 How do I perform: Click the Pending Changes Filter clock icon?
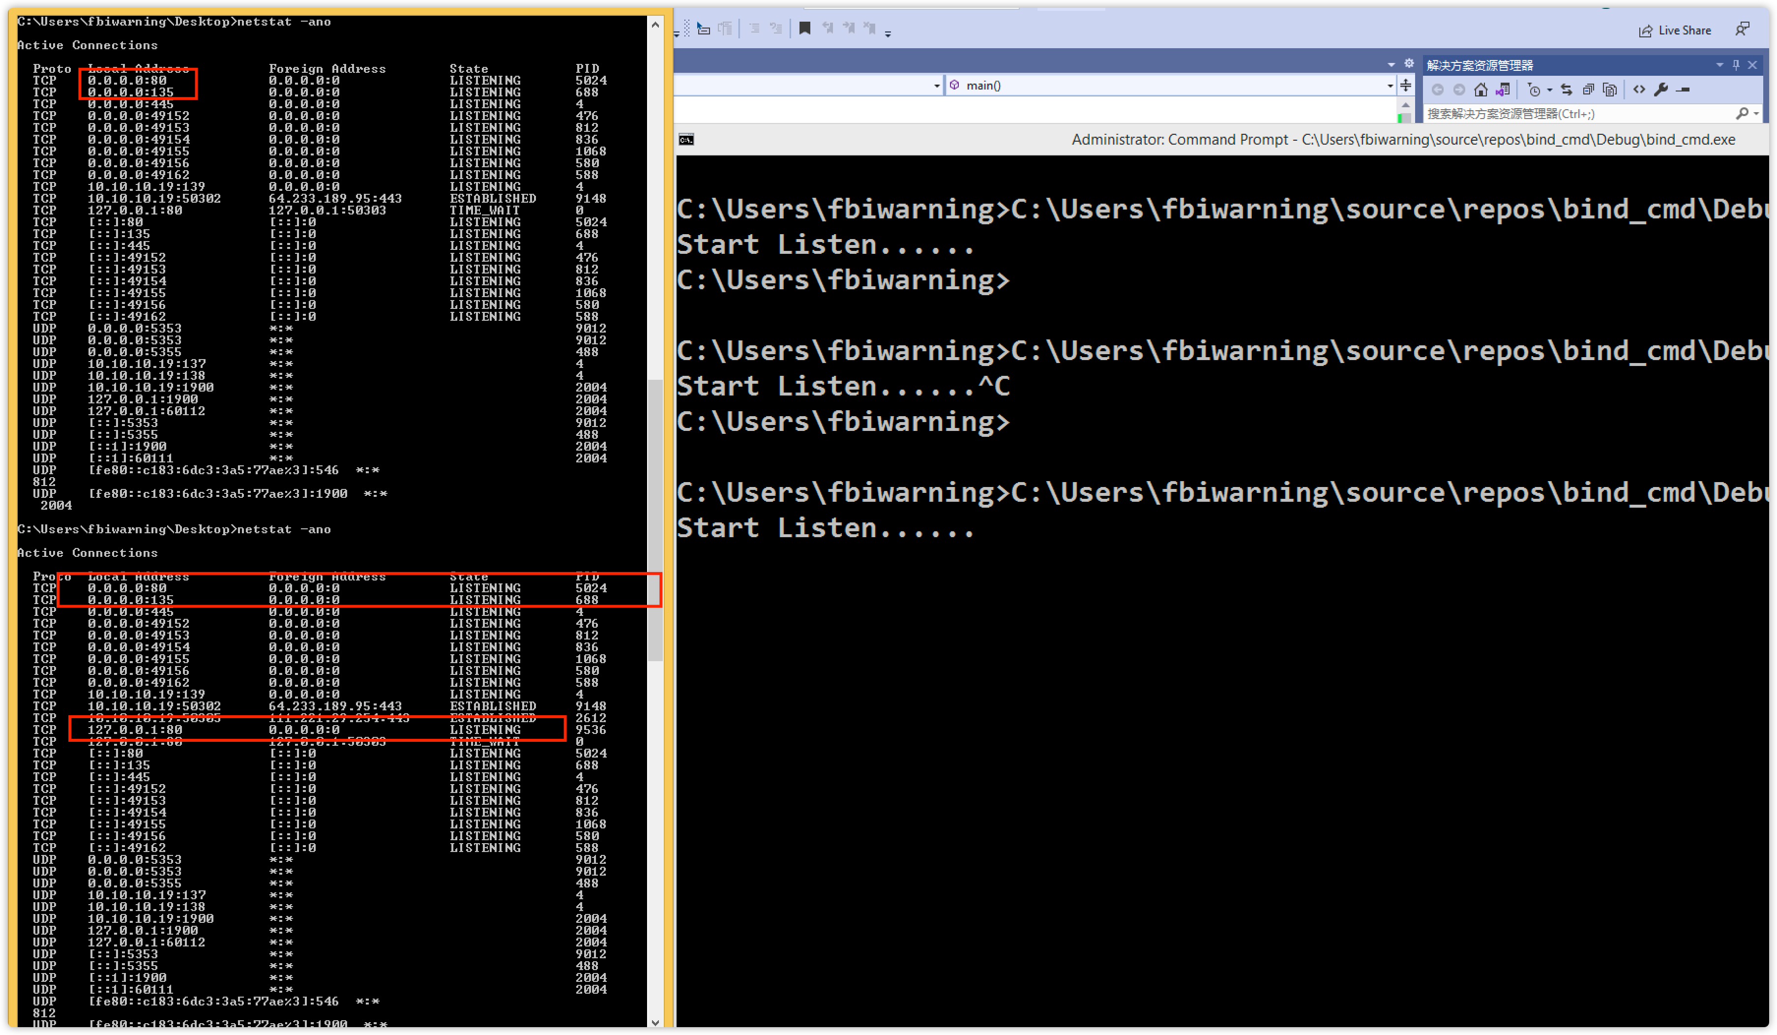point(1534,90)
